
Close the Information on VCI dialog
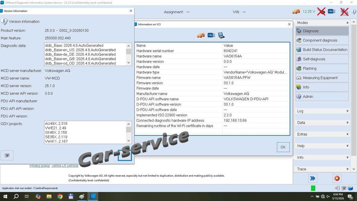pyautogui.click(x=289, y=24)
